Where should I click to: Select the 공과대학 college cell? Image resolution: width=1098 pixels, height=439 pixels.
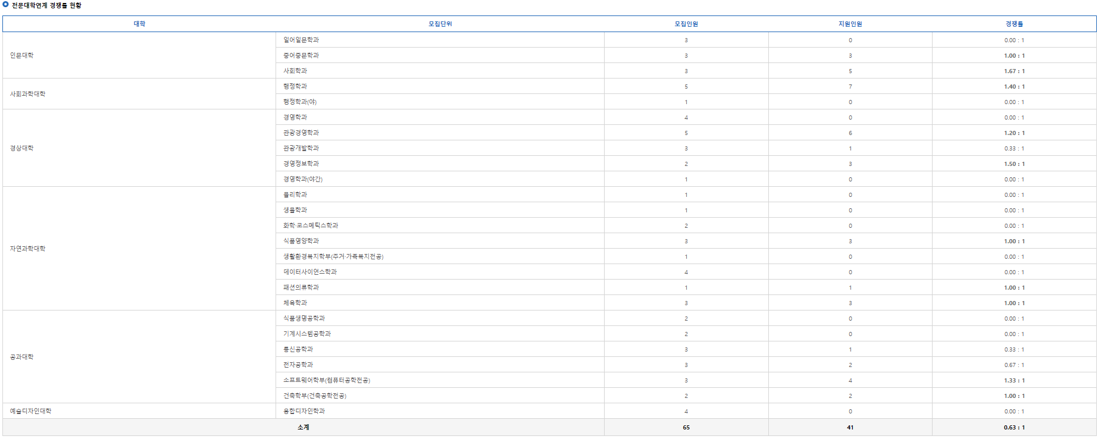[x=139, y=357]
